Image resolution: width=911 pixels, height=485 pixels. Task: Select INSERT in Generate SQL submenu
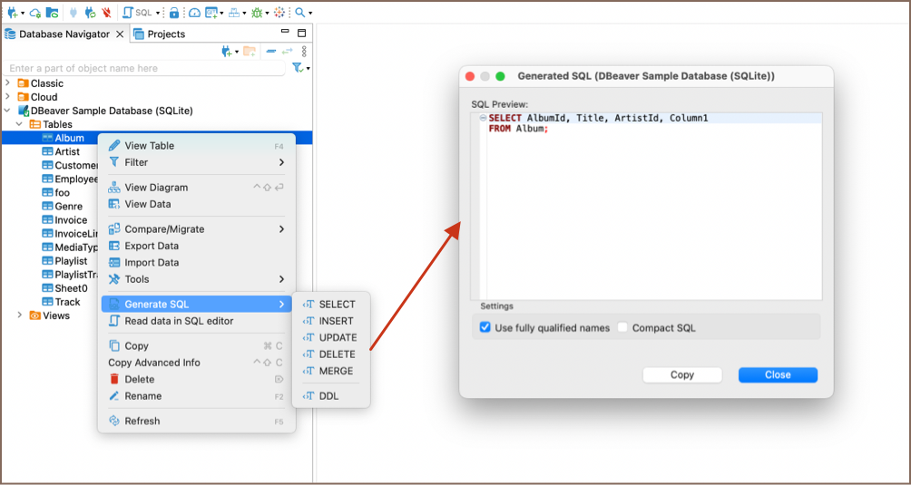pos(336,321)
